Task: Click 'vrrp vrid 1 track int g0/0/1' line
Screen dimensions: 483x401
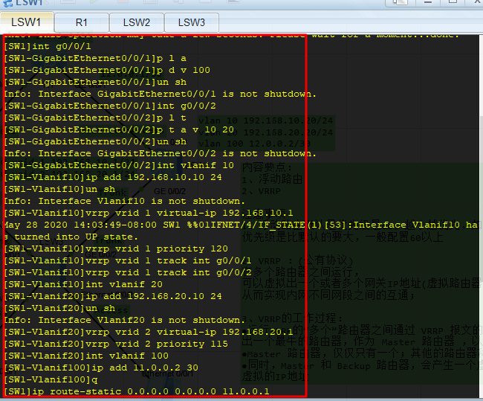Action: (x=128, y=260)
